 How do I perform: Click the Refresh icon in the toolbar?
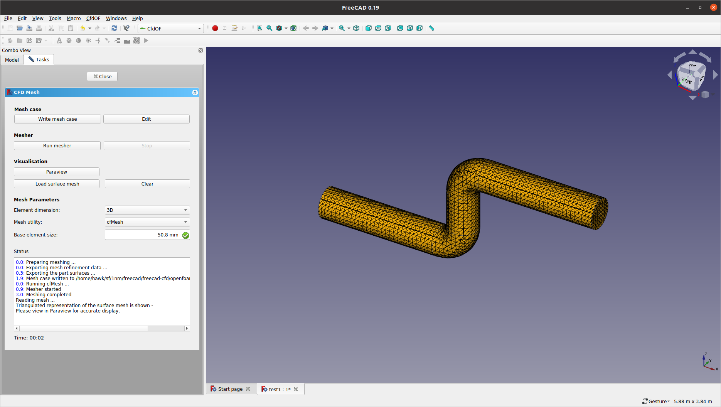(114, 28)
